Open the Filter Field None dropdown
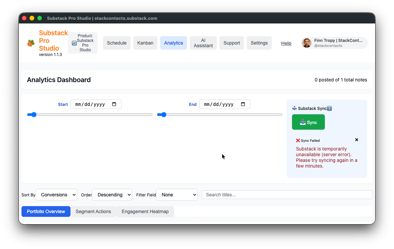Image resolution: width=394 pixels, height=249 pixels. click(177, 195)
